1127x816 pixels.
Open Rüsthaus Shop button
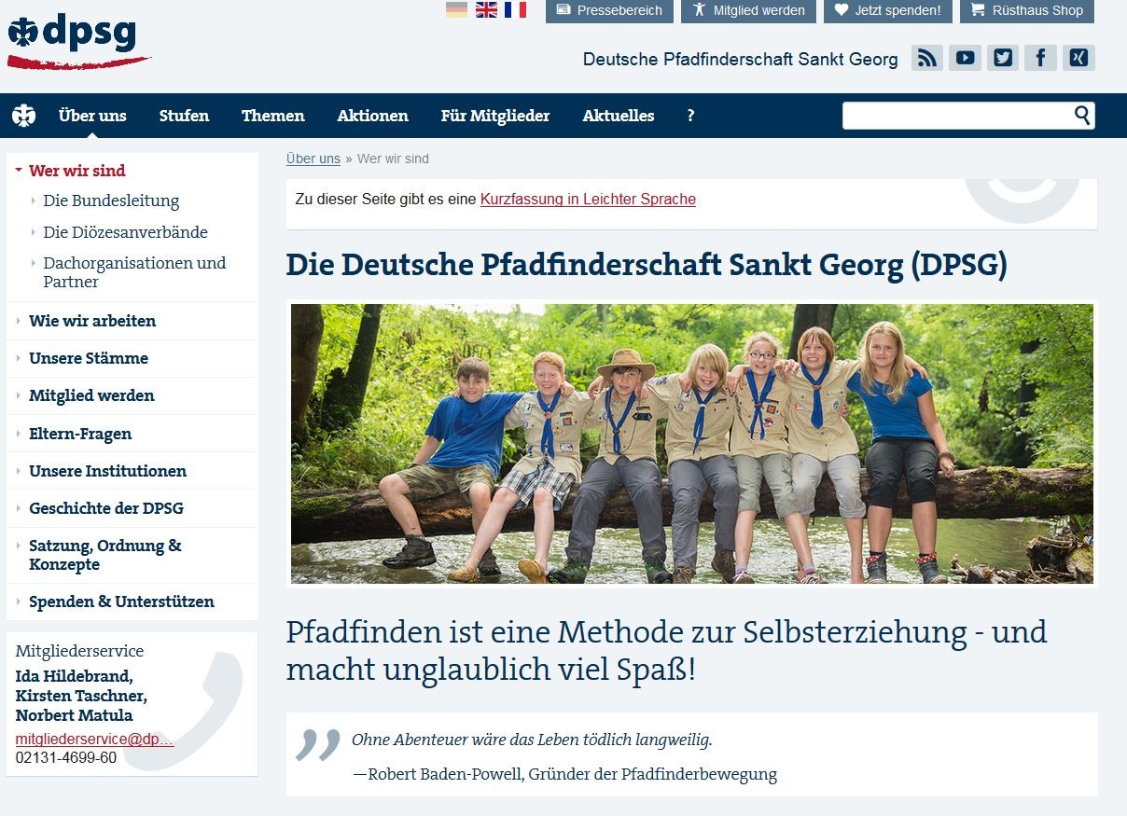coord(1026,10)
